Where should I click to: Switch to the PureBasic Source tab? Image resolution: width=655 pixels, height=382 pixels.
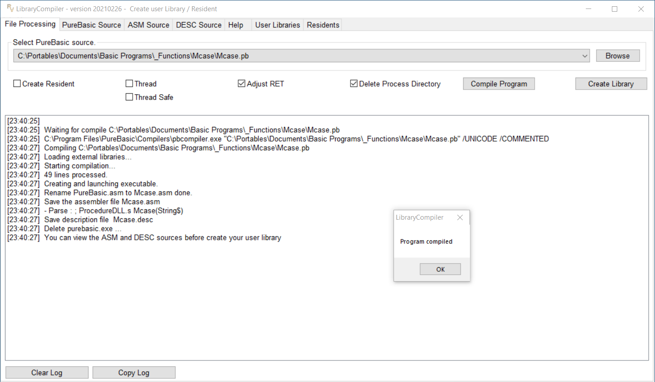(x=92, y=25)
